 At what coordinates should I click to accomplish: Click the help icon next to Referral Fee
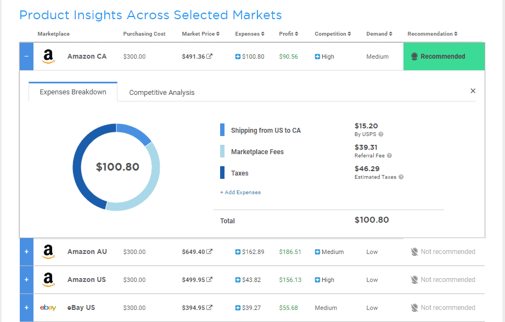(x=389, y=156)
